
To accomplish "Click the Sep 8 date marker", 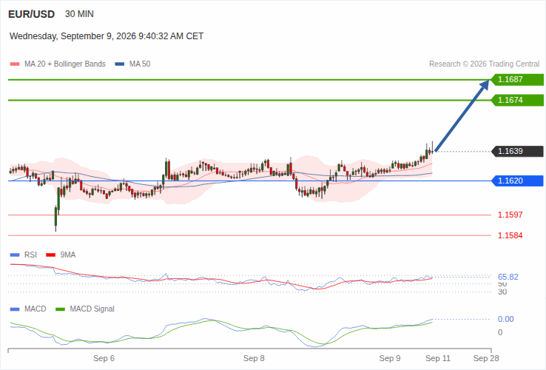I will 254,358.
